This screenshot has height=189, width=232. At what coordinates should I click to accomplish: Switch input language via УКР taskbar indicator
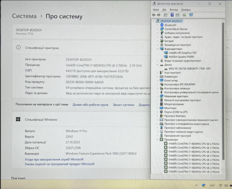212,186
